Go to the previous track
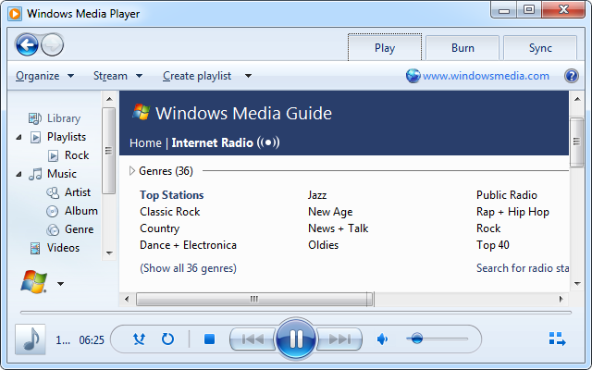The image size is (592, 370). point(252,339)
